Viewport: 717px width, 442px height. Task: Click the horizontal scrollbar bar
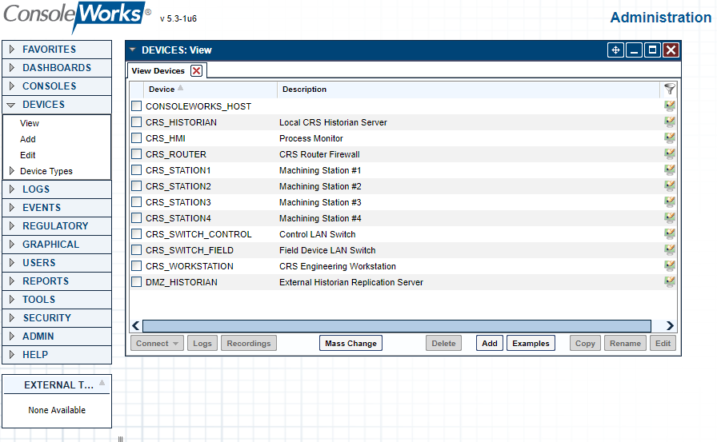coord(396,325)
